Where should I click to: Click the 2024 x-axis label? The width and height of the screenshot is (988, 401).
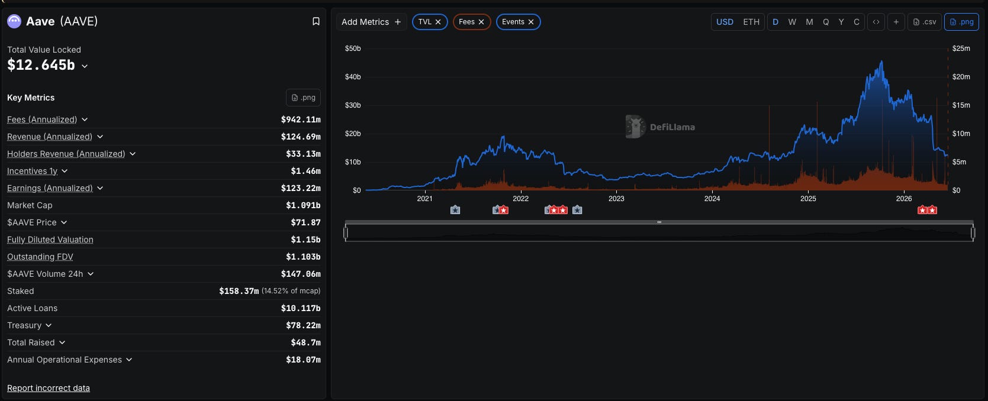(712, 199)
